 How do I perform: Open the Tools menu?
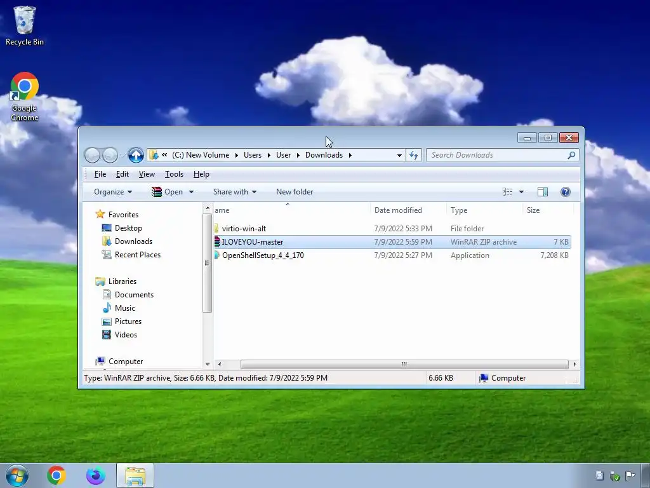coord(174,174)
